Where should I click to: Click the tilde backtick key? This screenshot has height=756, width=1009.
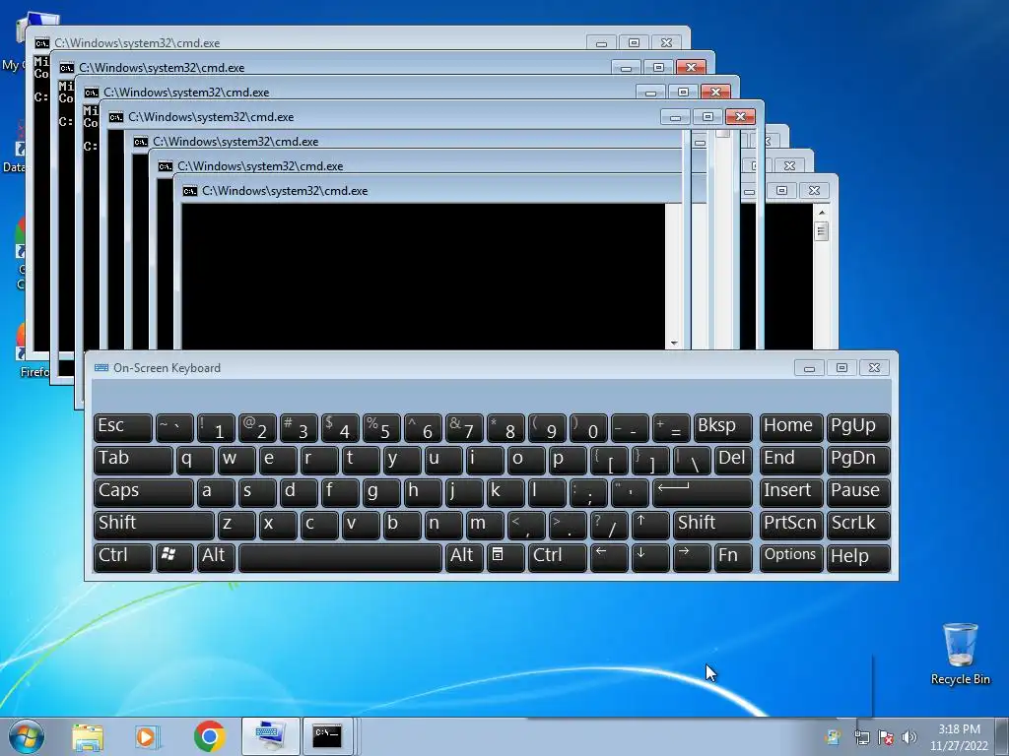tap(174, 427)
